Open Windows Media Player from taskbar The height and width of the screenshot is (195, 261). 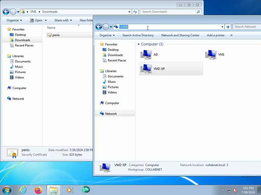pyautogui.click(x=69, y=190)
